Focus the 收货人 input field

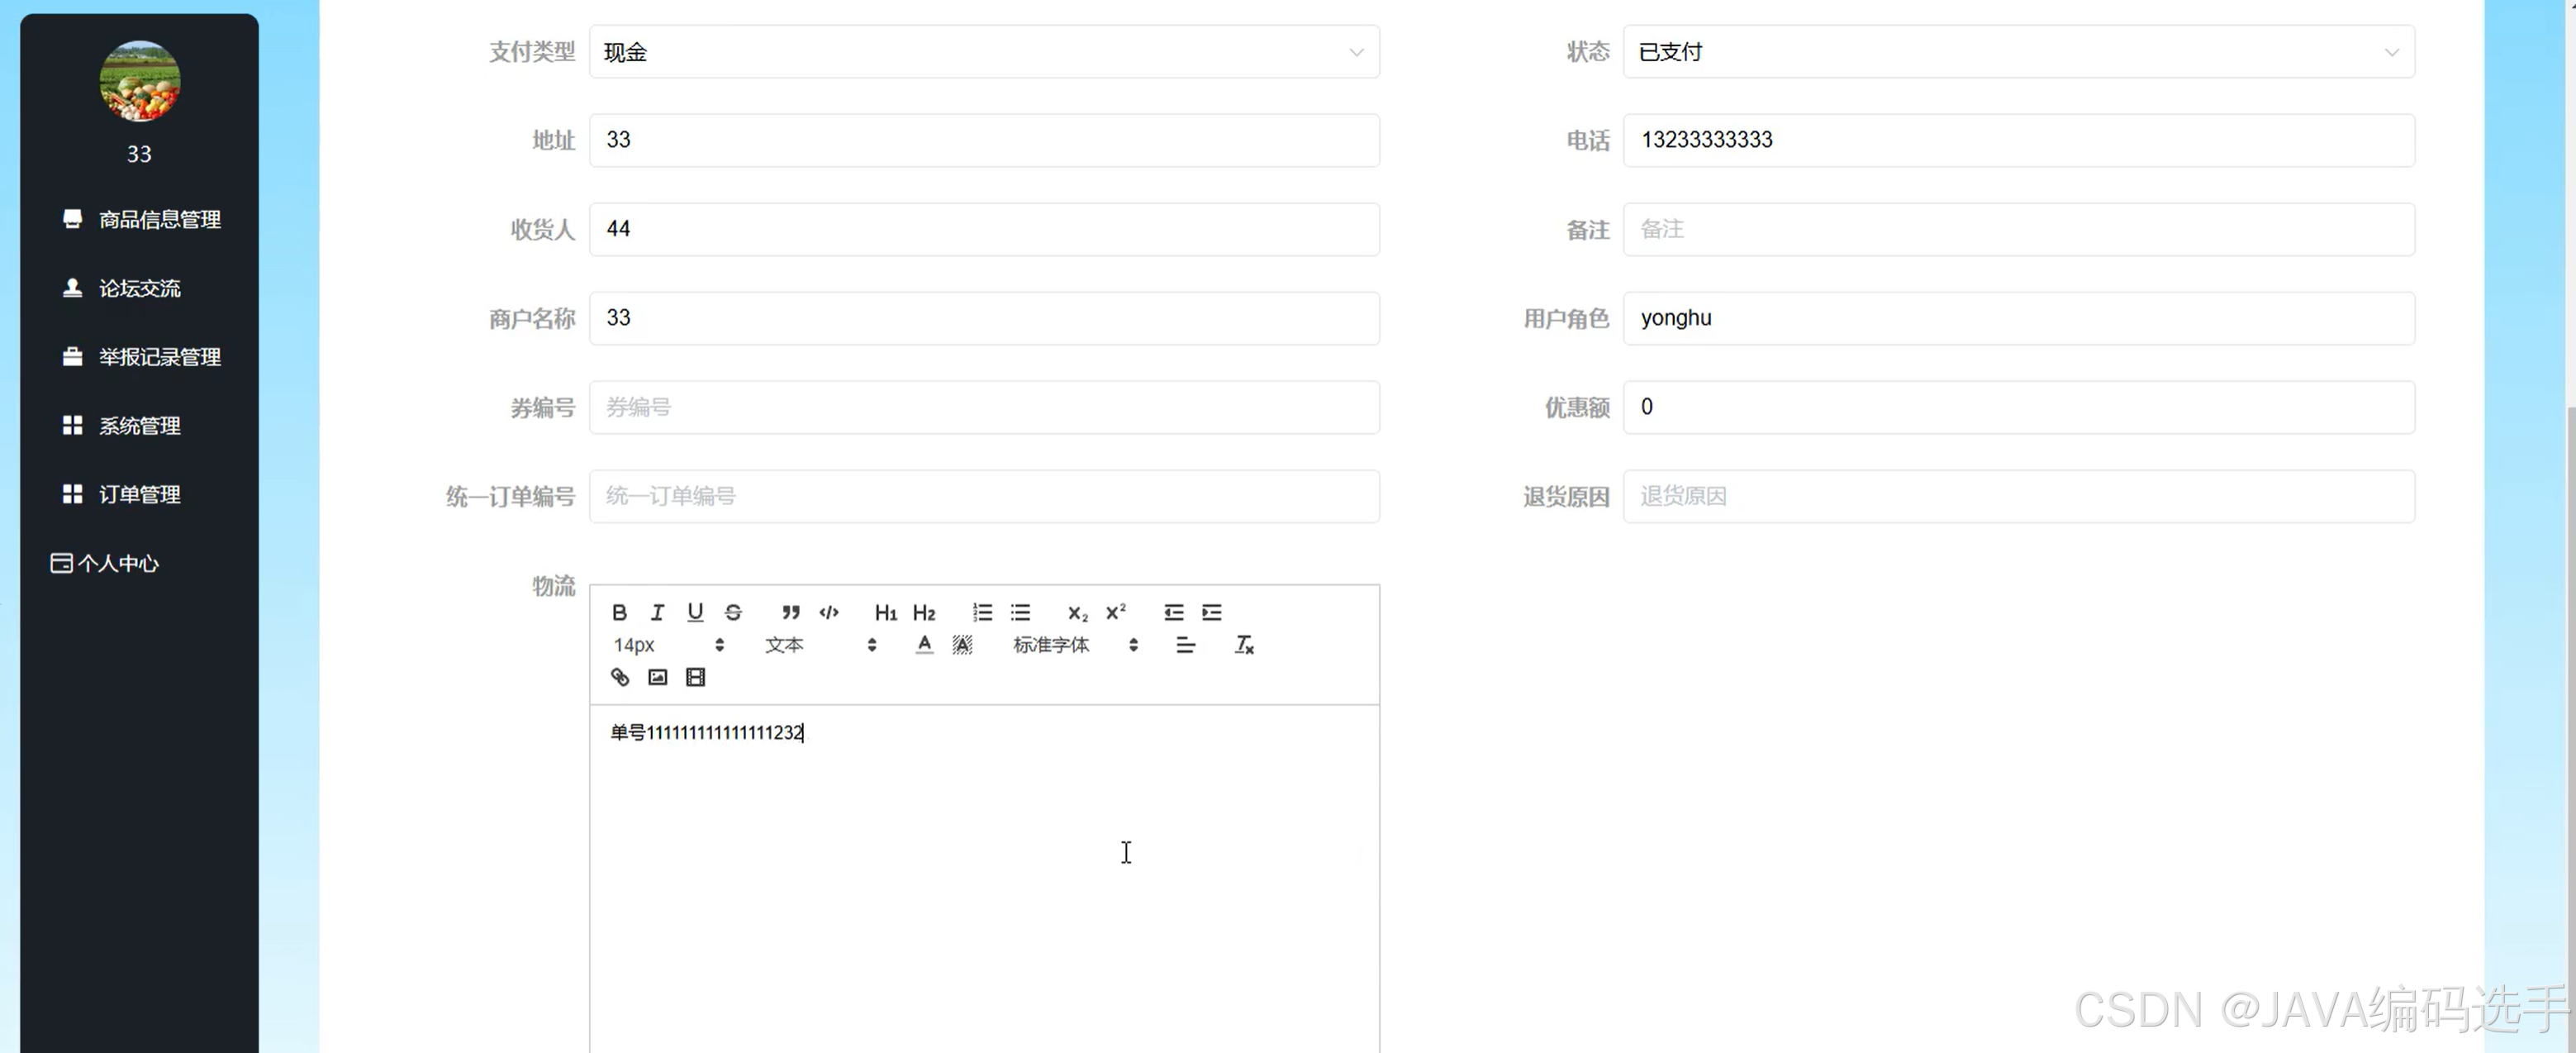tap(984, 229)
